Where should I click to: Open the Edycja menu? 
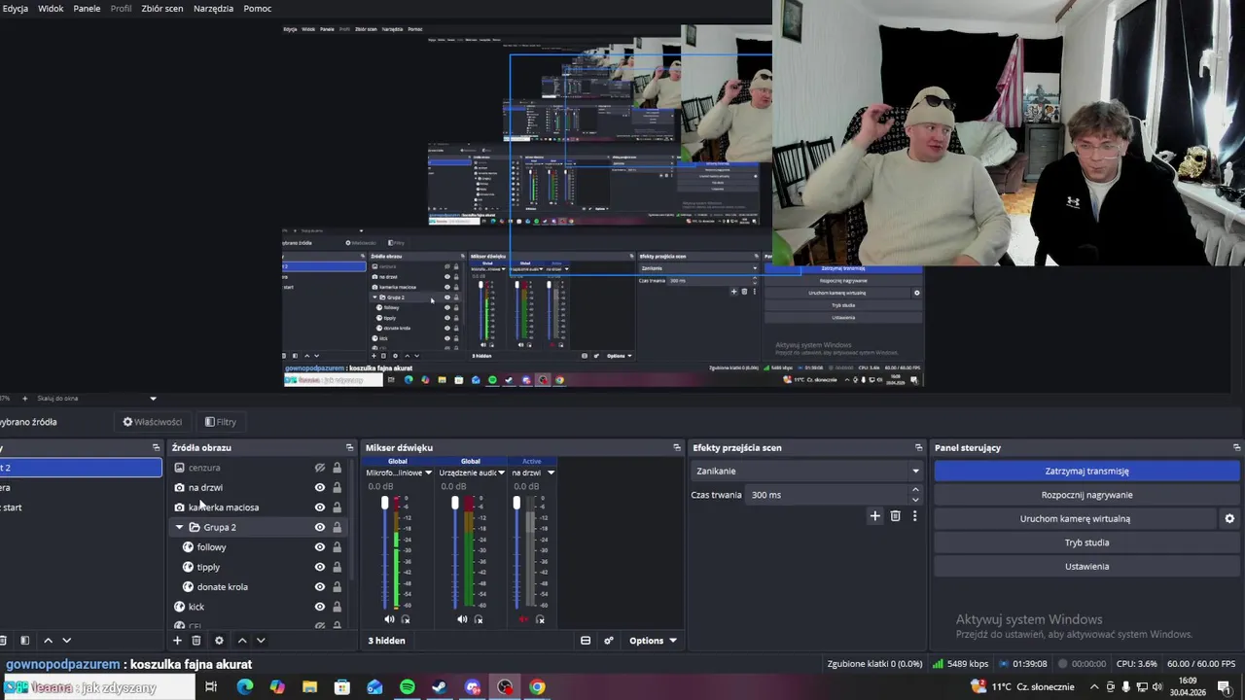15,9
